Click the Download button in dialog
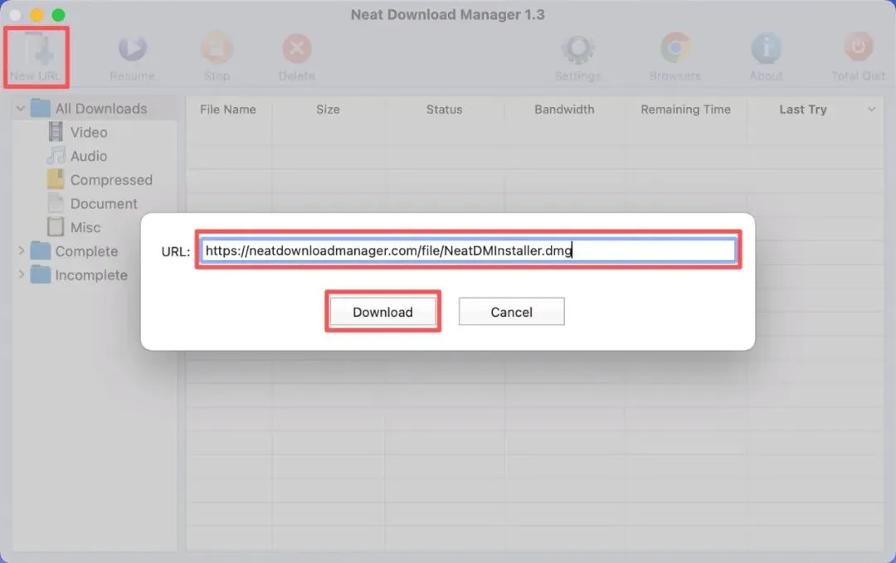 pyautogui.click(x=382, y=312)
